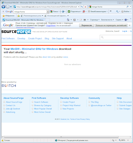Click the About navigation link
The width and height of the screenshot is (133, 143).
click(69, 39)
